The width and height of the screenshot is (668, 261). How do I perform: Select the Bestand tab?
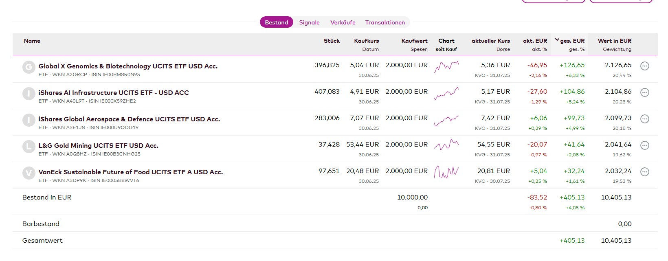pyautogui.click(x=276, y=22)
